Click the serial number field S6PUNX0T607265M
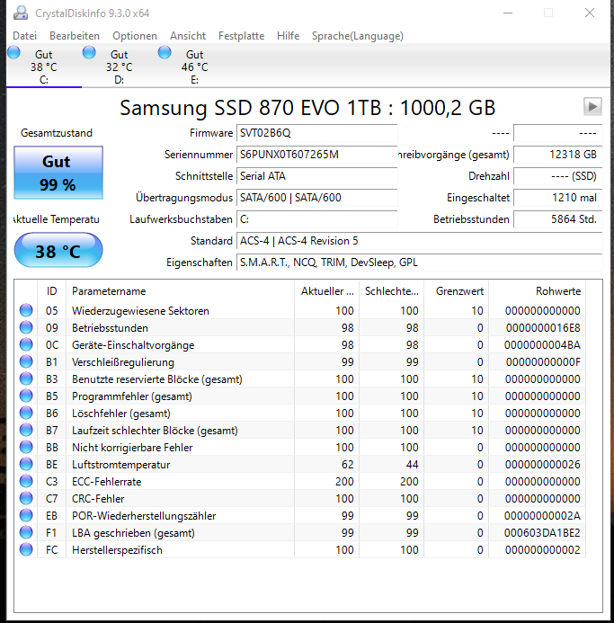The image size is (614, 623). pos(316,154)
